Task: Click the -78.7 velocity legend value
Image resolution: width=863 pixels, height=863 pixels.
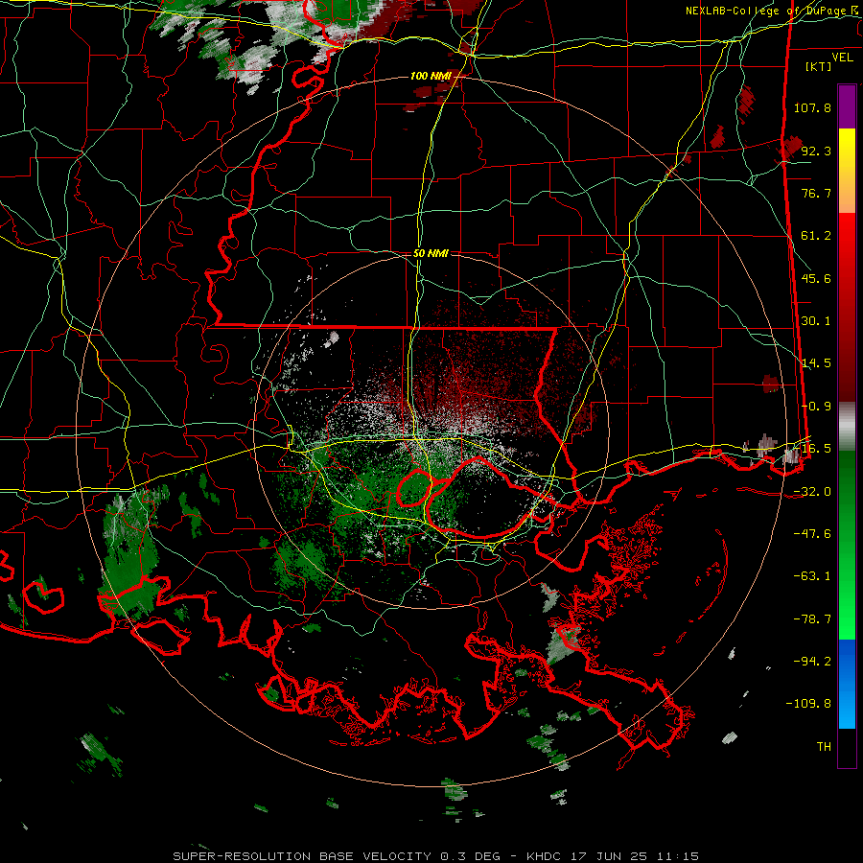Action: 812,619
